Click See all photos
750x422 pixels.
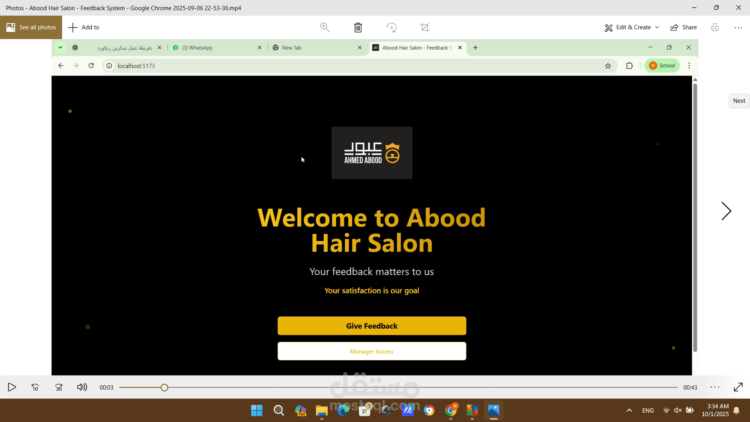31,27
